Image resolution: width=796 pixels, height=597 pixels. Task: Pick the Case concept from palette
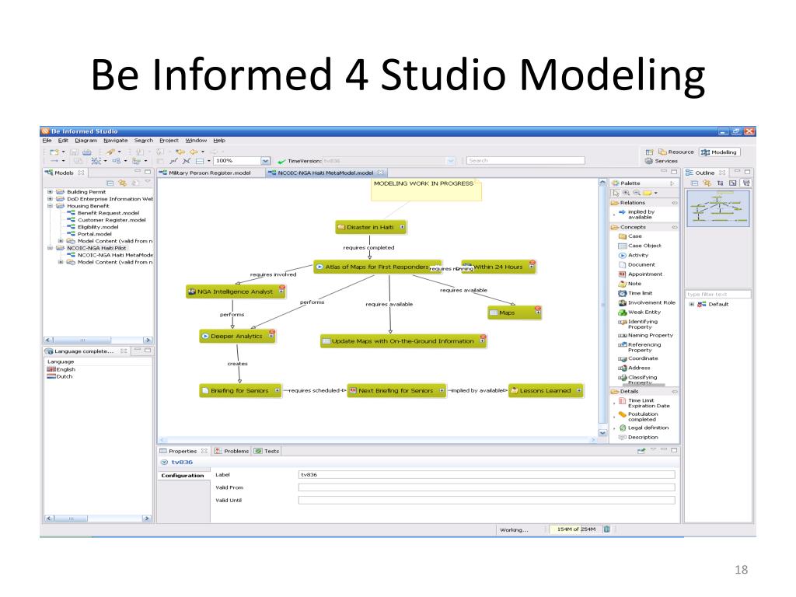pos(630,236)
